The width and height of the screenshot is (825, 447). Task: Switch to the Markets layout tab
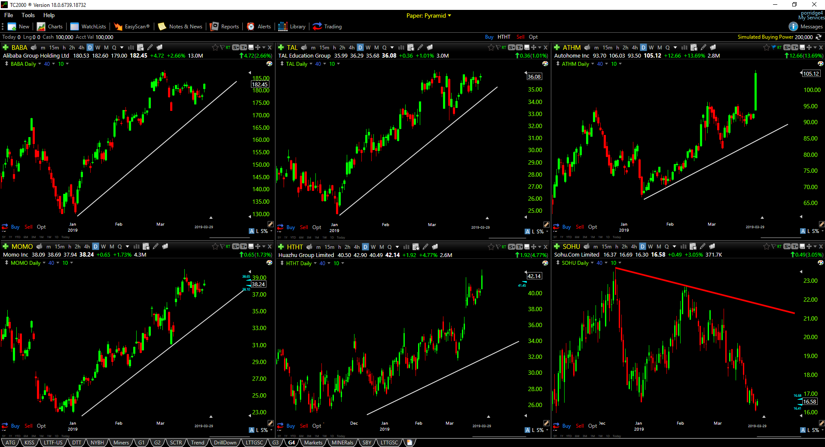[313, 442]
